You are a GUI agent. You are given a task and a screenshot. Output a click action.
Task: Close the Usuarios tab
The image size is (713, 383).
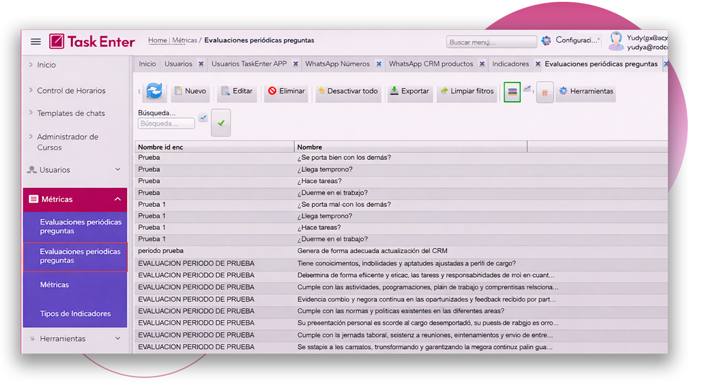click(x=201, y=64)
